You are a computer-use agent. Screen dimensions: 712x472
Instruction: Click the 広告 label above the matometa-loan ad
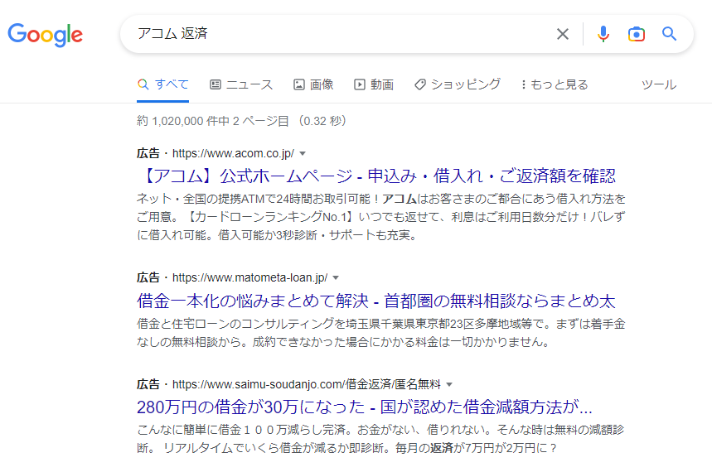[148, 277]
